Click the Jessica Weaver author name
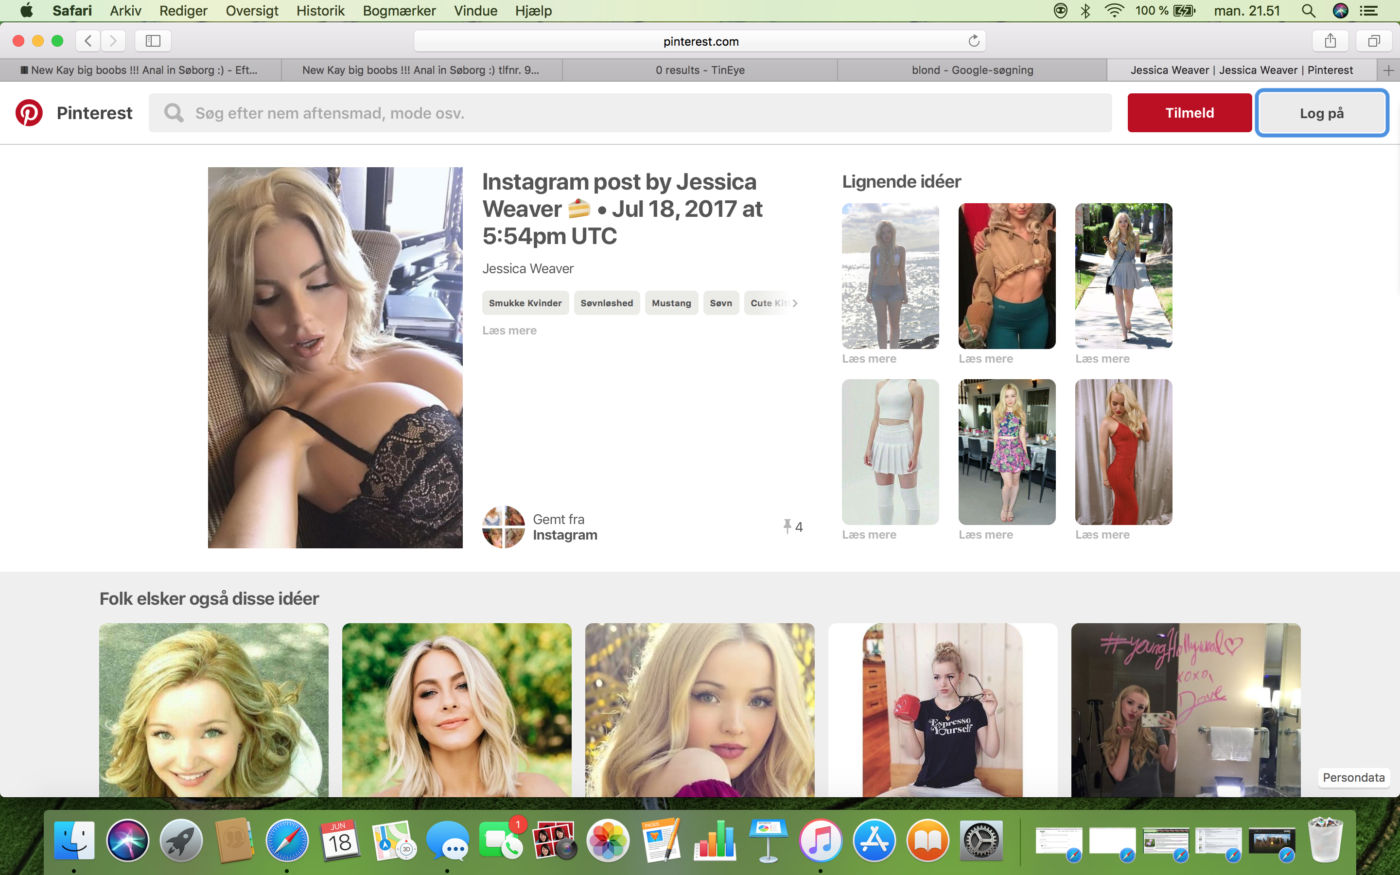Image resolution: width=1400 pixels, height=875 pixels. tap(527, 268)
